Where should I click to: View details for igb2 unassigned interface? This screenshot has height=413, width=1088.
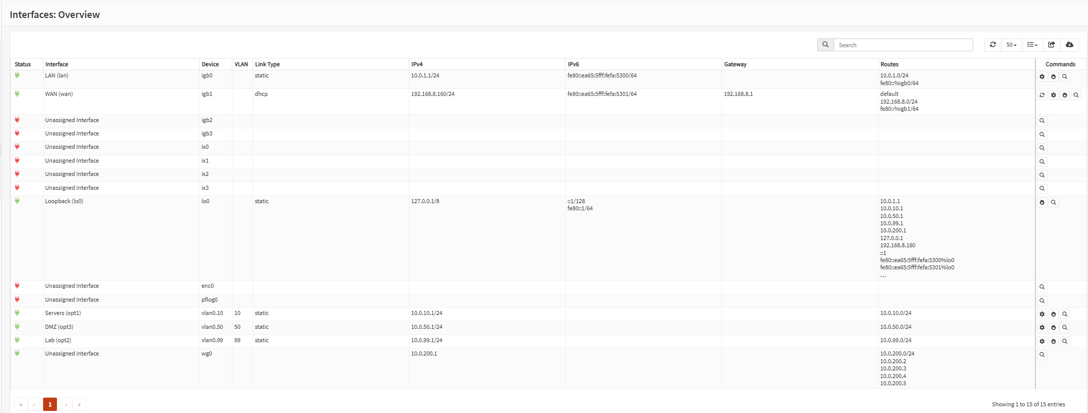tap(1042, 121)
